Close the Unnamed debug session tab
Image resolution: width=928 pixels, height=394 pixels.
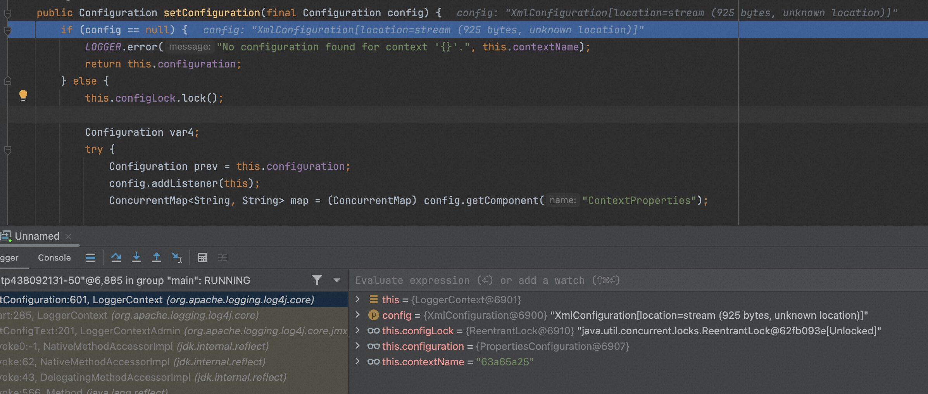68,237
